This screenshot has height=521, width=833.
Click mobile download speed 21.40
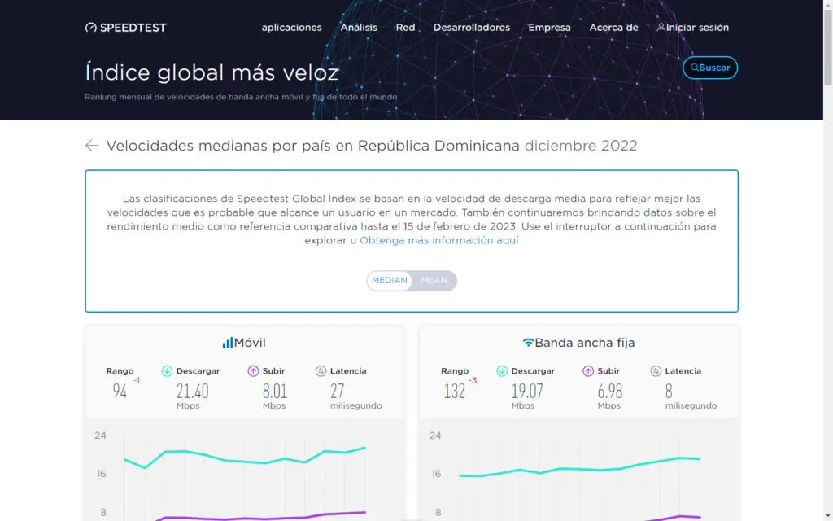tap(192, 392)
